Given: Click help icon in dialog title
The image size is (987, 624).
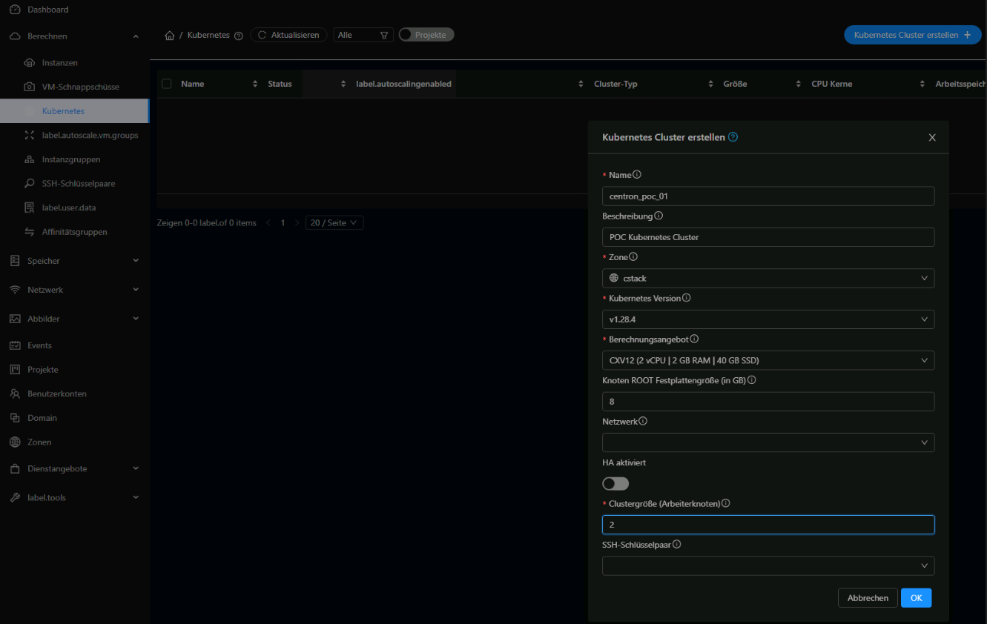Looking at the screenshot, I should pos(733,137).
